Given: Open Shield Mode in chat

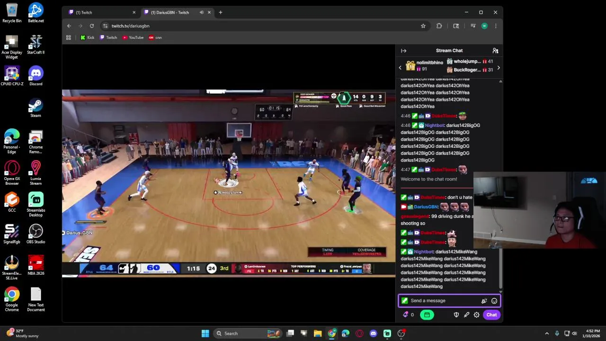Looking at the screenshot, I should click(456, 315).
